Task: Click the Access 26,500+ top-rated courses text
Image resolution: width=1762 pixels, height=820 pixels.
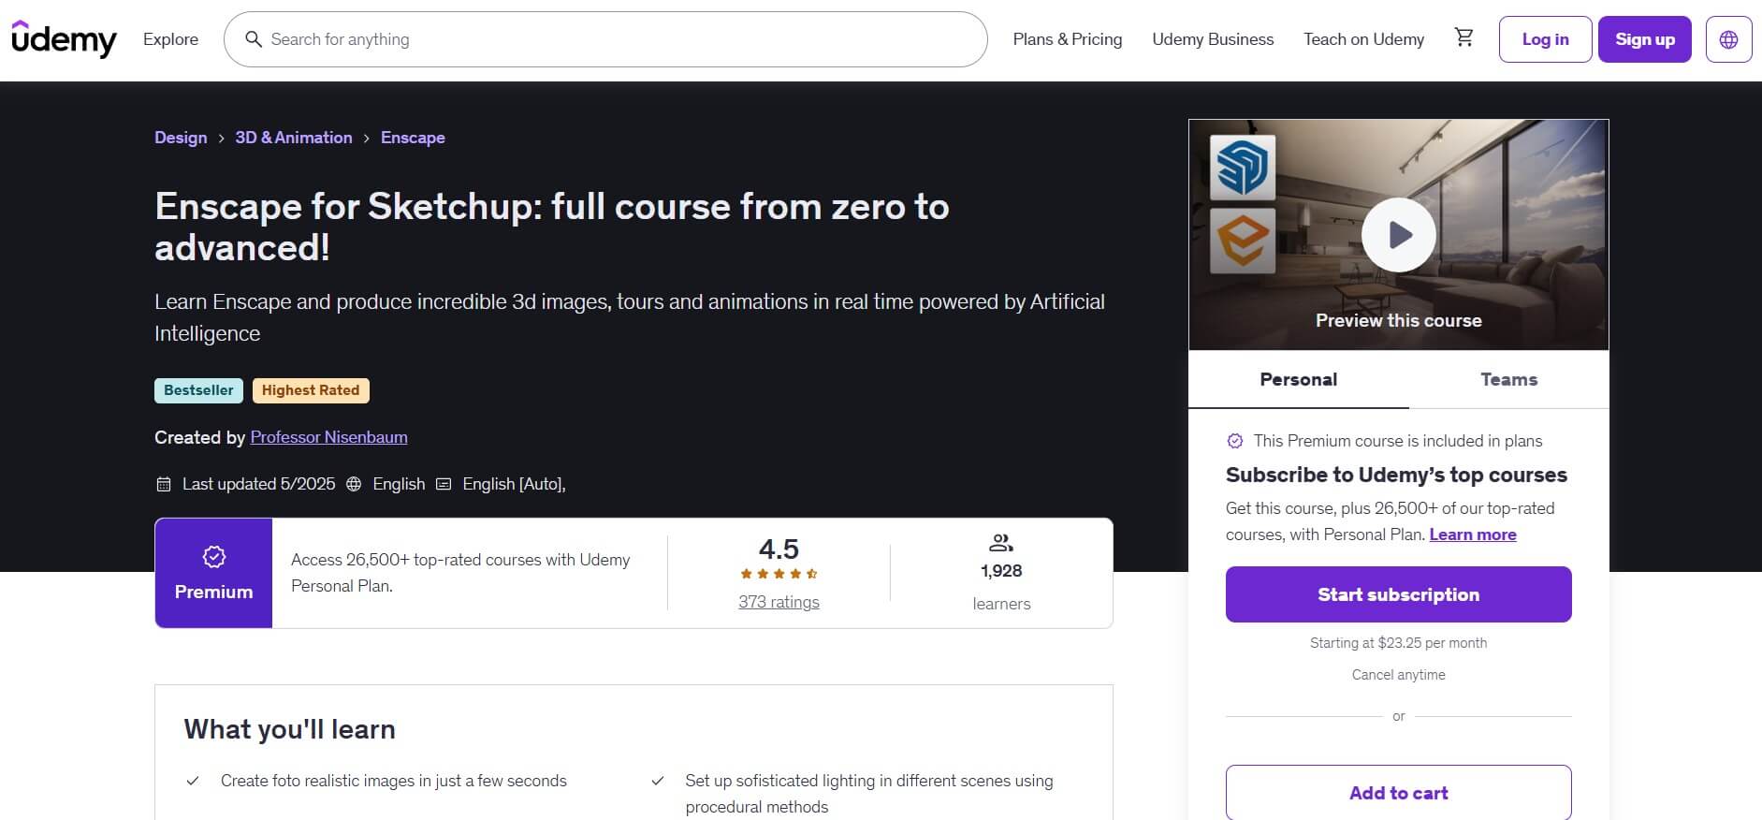Action: pos(460,573)
